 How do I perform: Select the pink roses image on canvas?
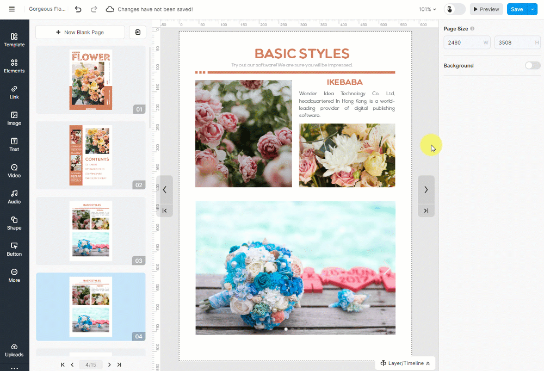click(244, 134)
